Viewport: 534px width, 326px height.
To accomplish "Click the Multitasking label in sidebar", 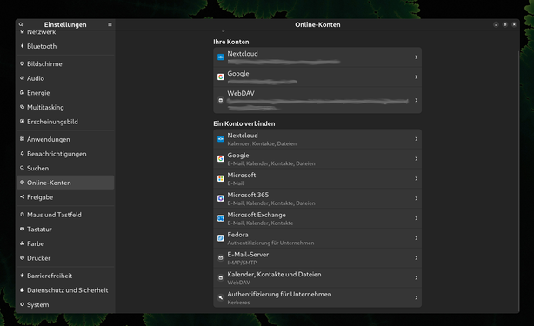I will [45, 107].
